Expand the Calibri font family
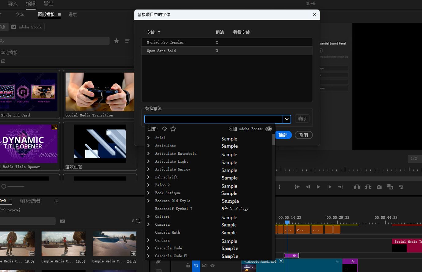Viewport: 422px width, 272px height. coord(149,217)
